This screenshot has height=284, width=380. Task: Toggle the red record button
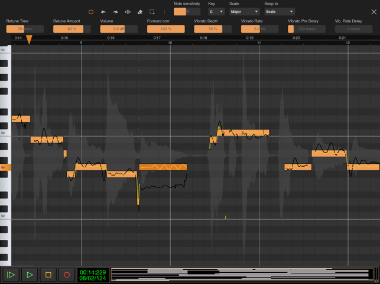67,275
